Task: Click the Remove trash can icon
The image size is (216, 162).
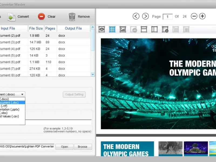Action: coord(72,17)
